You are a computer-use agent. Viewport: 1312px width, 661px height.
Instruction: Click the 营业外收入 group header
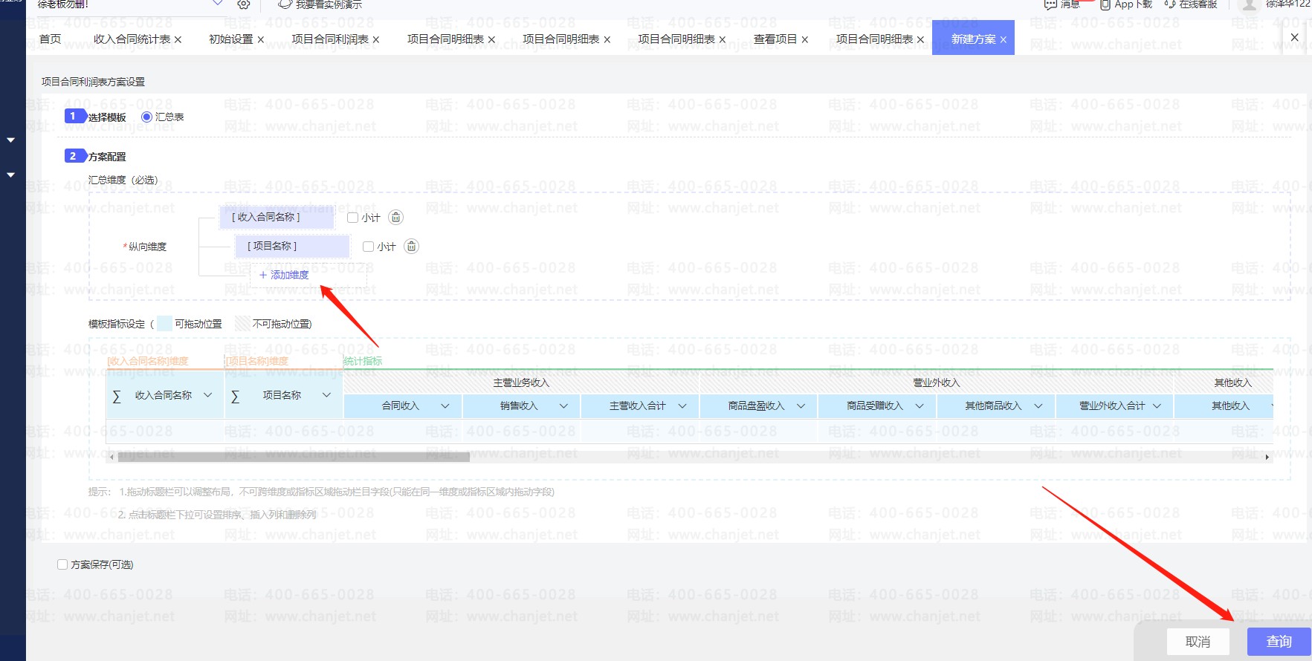point(937,382)
